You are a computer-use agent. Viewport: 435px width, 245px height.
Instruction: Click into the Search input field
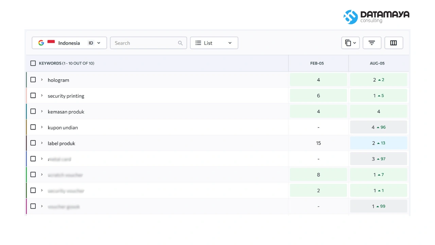(x=149, y=43)
